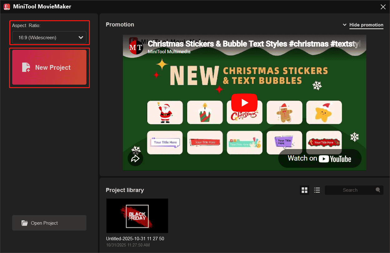
Task: Click the MiniTool MovieMaker logo in the title bar
Action: pyautogui.click(x=7, y=7)
